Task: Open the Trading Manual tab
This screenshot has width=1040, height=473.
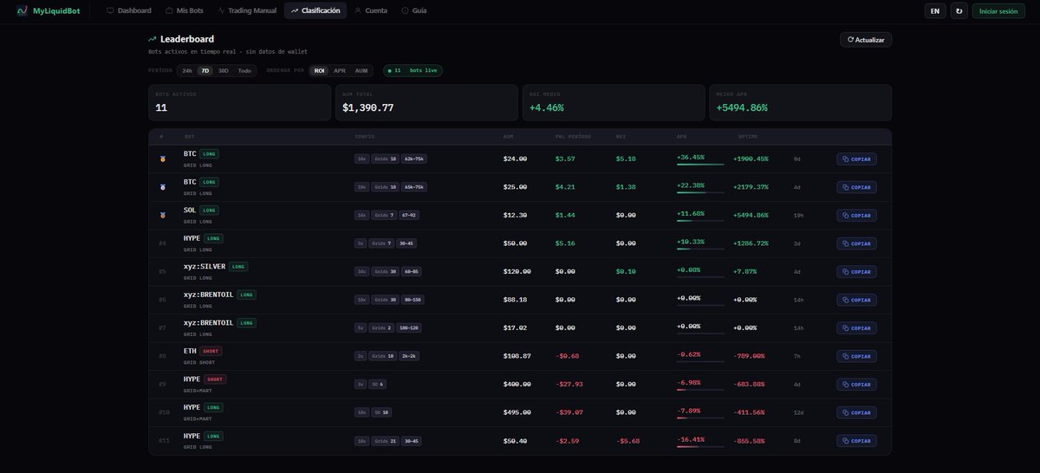Action: coord(247,10)
